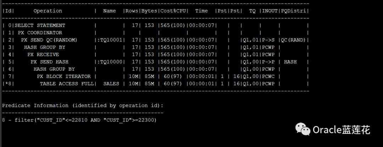383x147 pixels.
Task: Click the PX SEND QC(RANDOM) operation
Action: click(x=49, y=40)
